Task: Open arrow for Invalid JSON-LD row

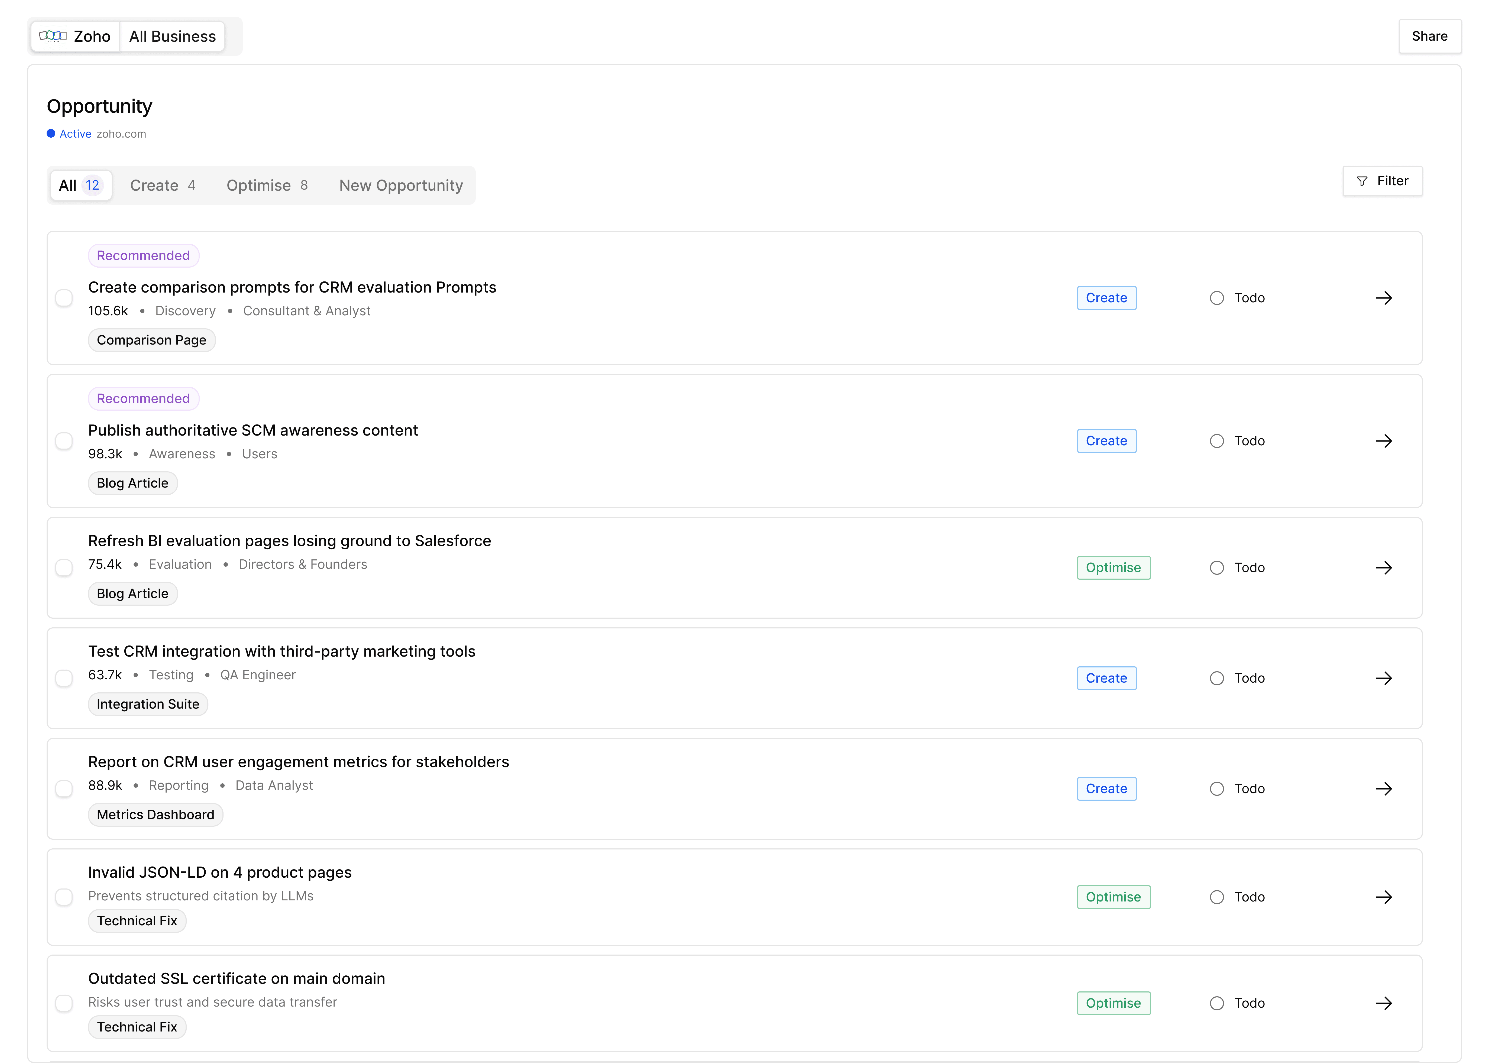Action: tap(1384, 897)
